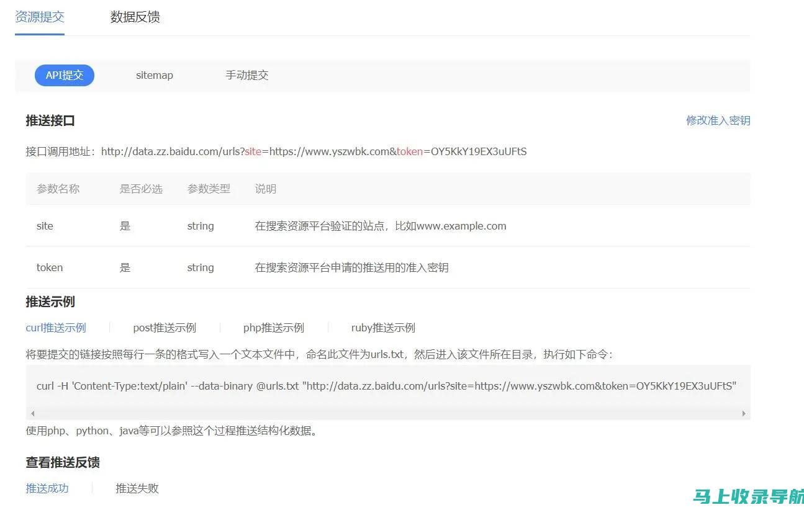The height and width of the screenshot is (510, 804).
Task: View the 推送成功 feedback tab
Action: [47, 488]
